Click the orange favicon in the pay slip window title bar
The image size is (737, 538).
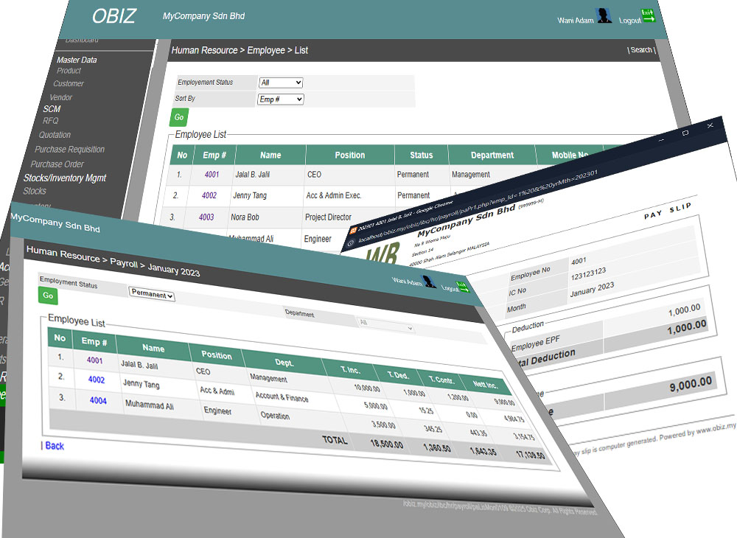353,230
